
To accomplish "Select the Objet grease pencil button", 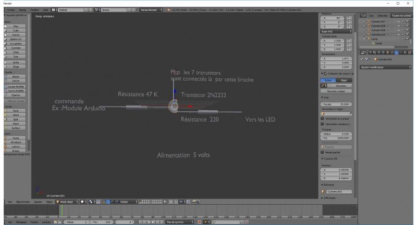I will point(344,81).
